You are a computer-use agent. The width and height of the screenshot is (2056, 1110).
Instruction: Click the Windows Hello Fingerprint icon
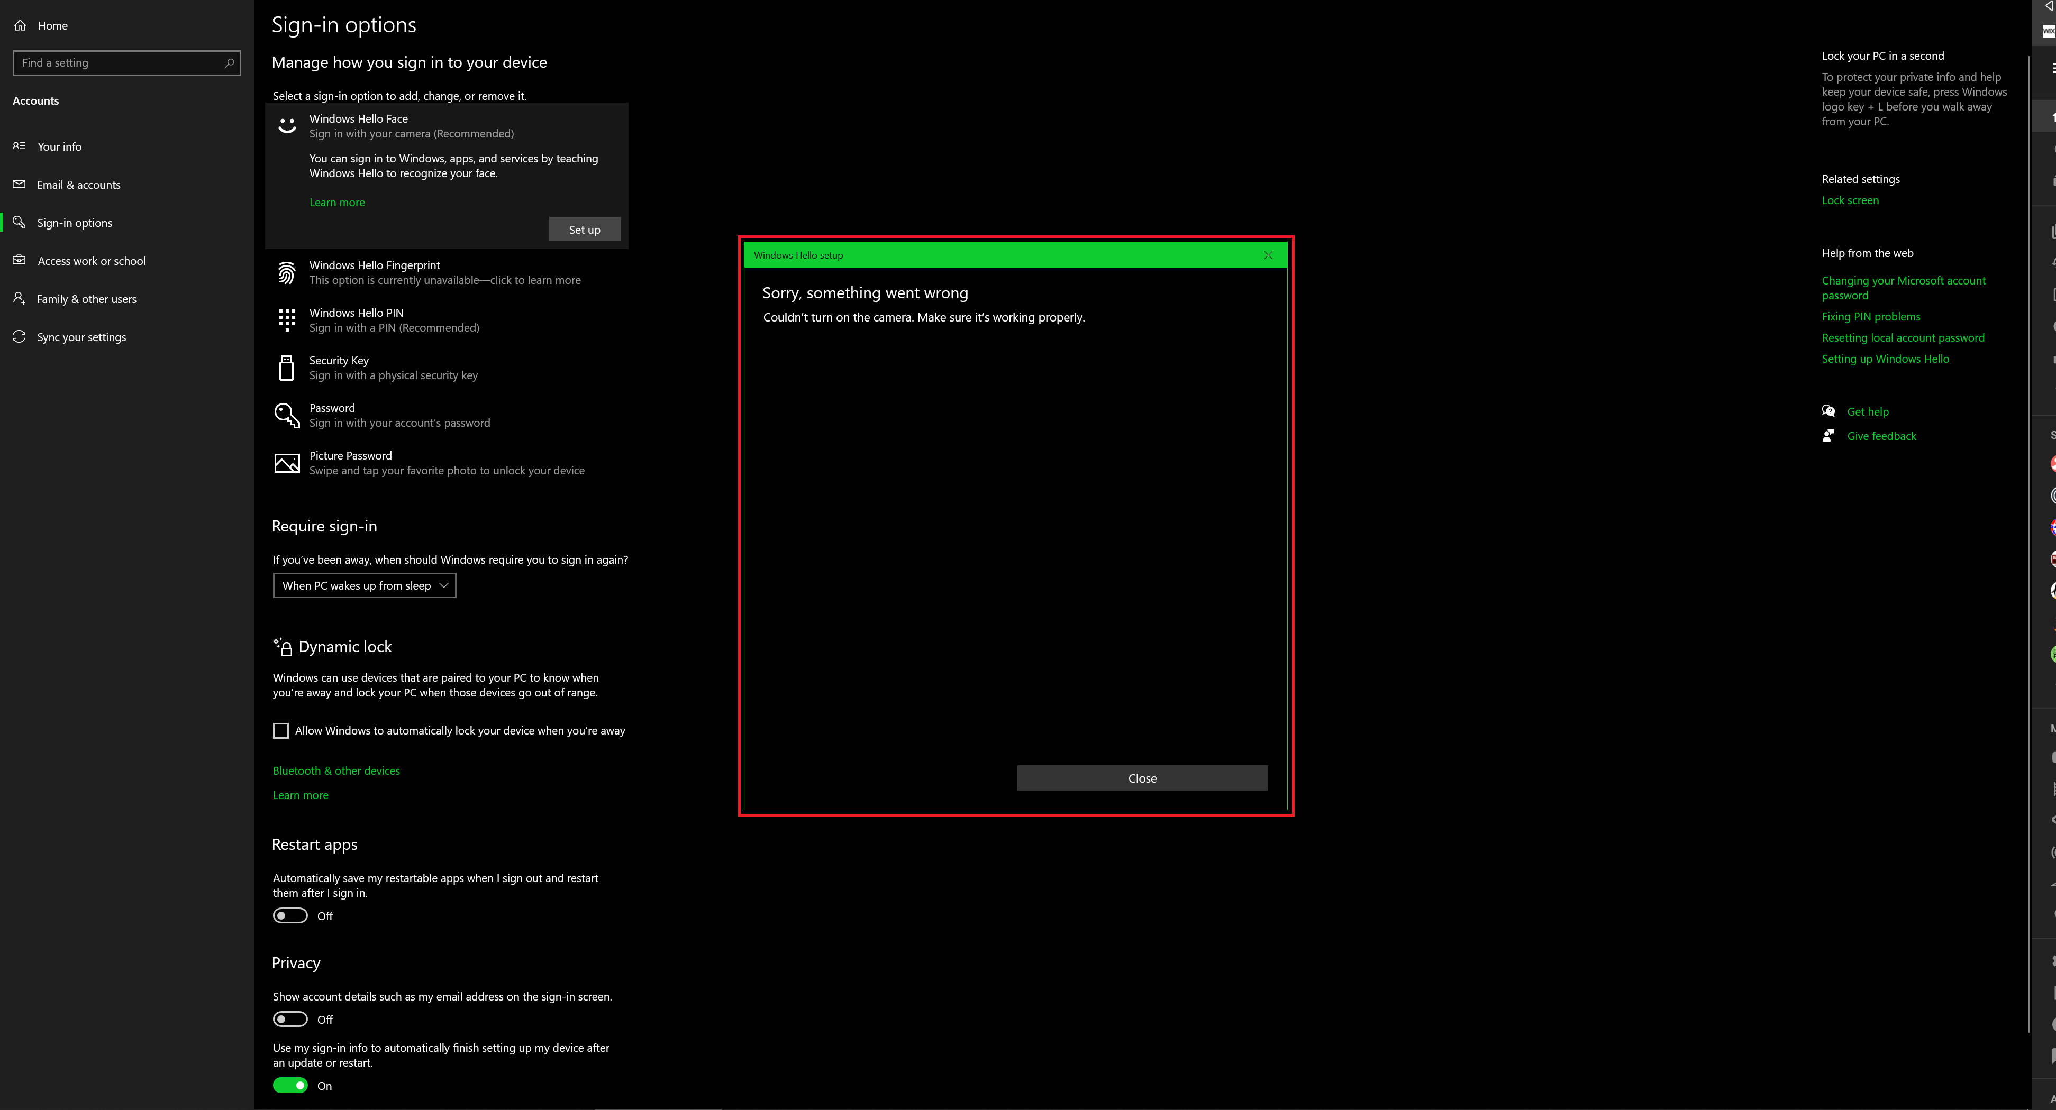(x=287, y=272)
